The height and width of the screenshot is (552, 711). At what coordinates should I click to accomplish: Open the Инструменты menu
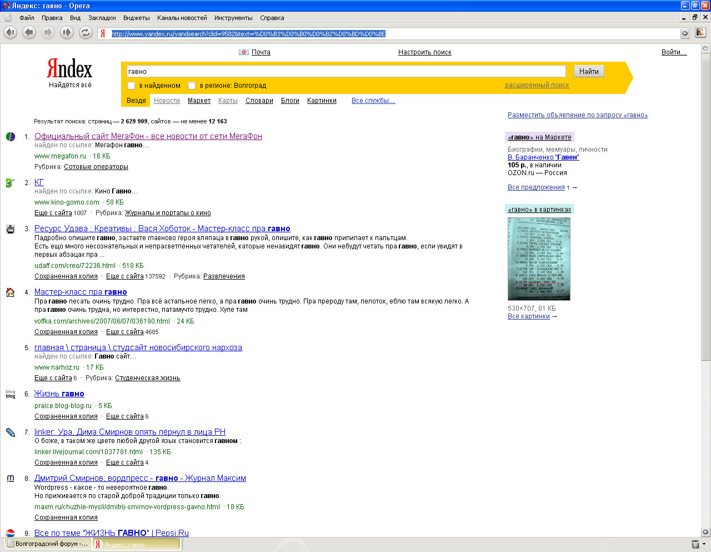point(233,18)
